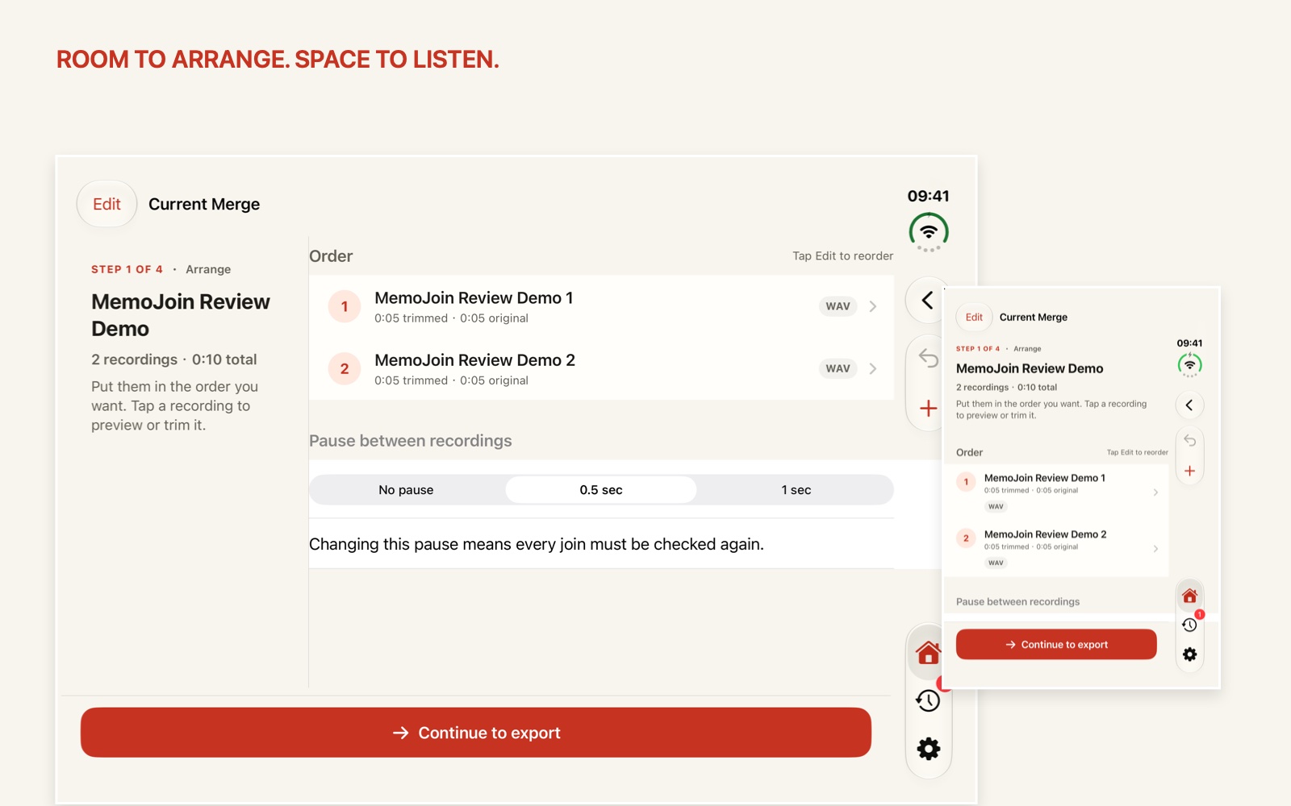Click the 09:41 clock in the small window

[1189, 343]
